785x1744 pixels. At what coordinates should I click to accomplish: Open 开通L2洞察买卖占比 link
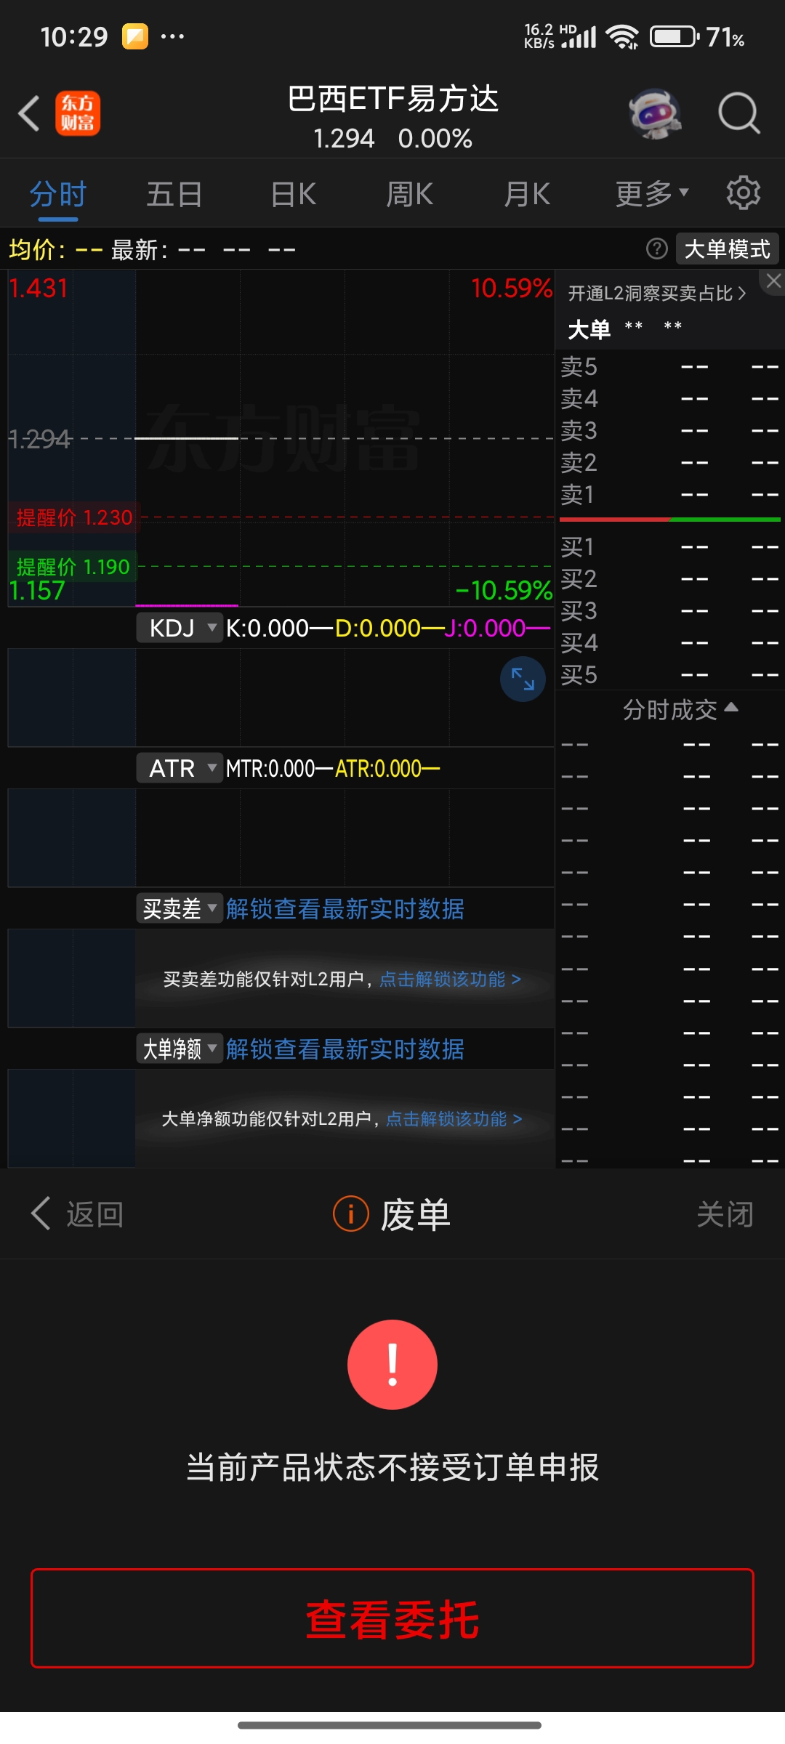[x=657, y=293]
